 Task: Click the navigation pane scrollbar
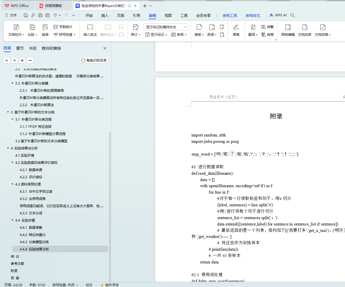110,206
